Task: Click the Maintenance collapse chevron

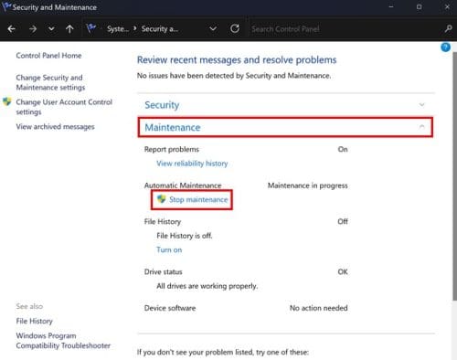Action: [422, 126]
